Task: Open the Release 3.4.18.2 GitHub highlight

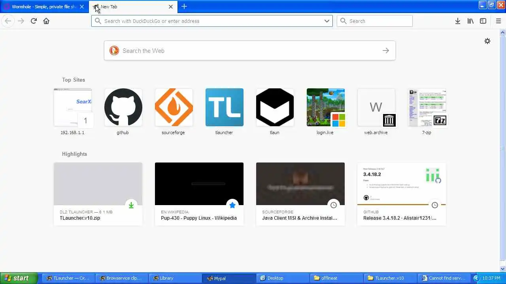Action: coord(402,194)
